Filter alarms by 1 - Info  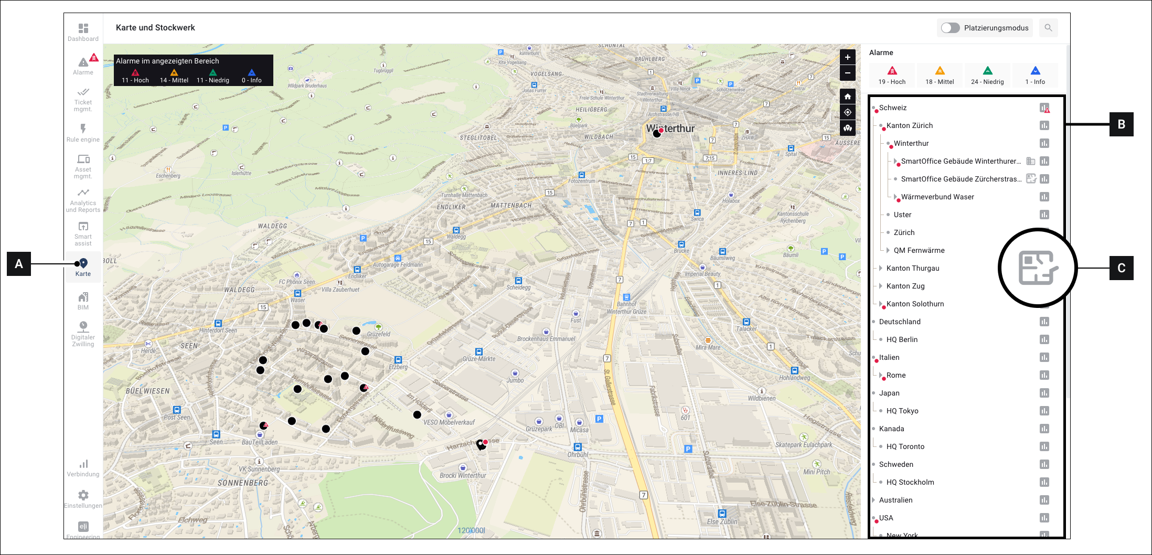[1035, 76]
